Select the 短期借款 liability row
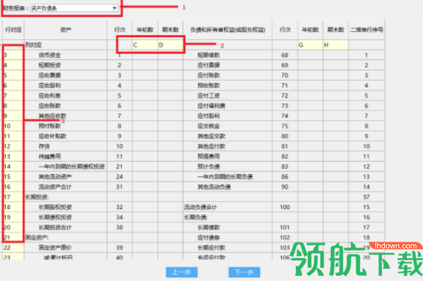This screenshot has width=423, height=281. click(209, 55)
